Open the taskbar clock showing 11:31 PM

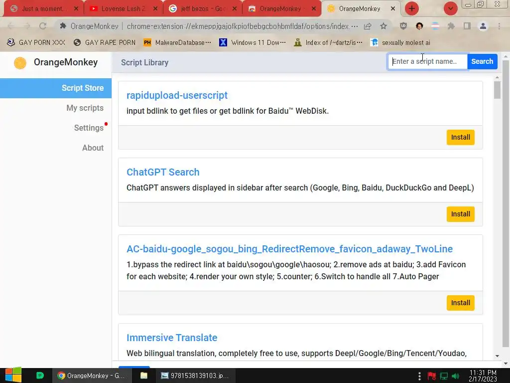tap(483, 376)
